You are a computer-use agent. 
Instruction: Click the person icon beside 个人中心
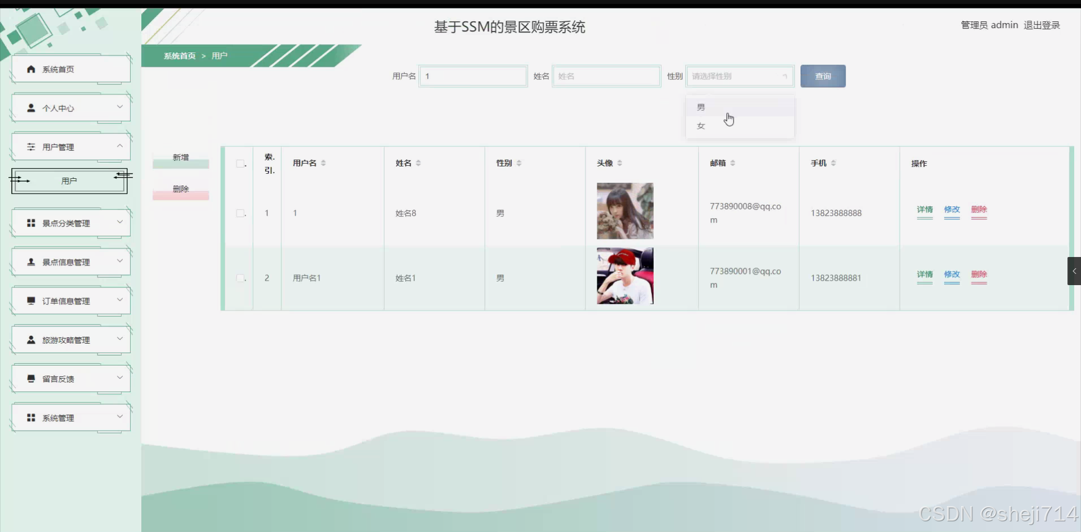coord(31,107)
